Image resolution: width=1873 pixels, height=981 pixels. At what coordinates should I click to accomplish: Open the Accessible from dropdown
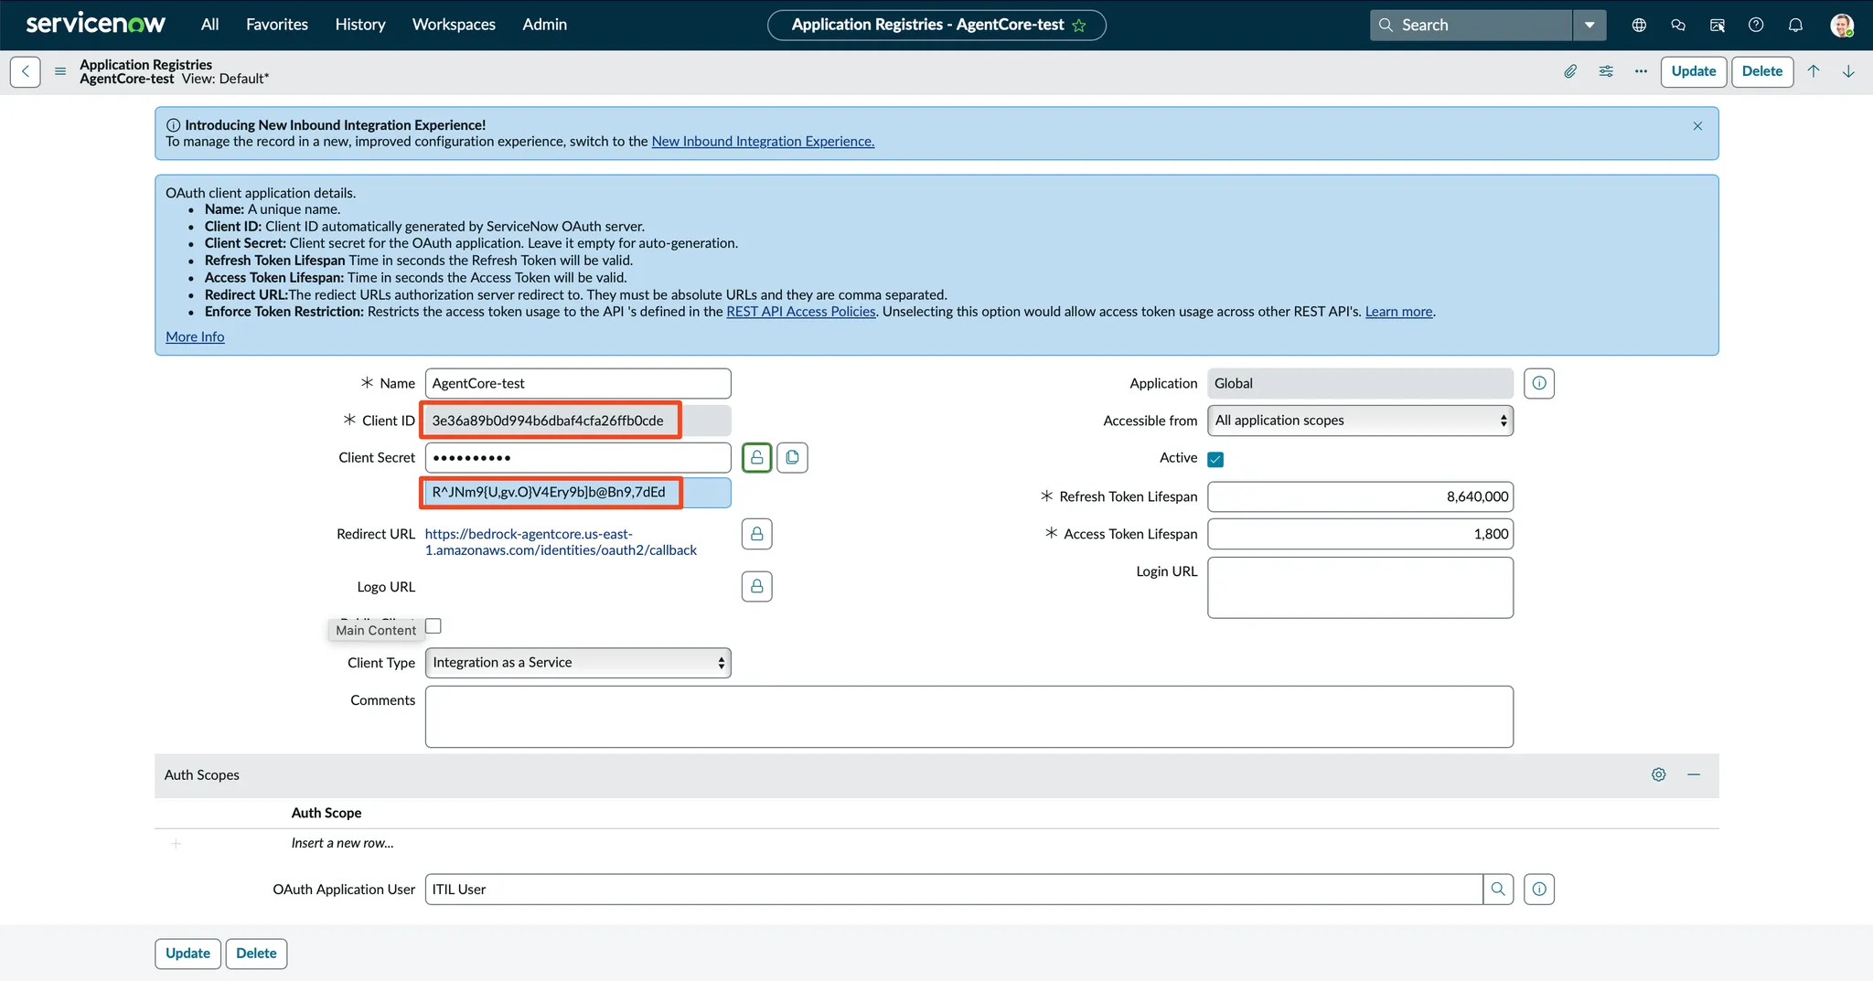pyautogui.click(x=1360, y=421)
